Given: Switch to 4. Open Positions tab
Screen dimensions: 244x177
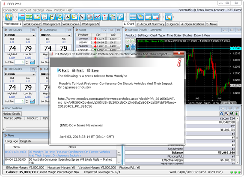Looking at the screenshot, I should 193,24.
